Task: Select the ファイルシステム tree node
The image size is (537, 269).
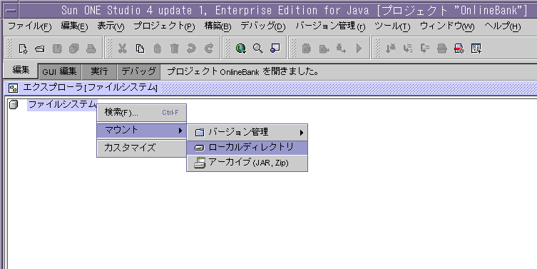Action: 62,104
